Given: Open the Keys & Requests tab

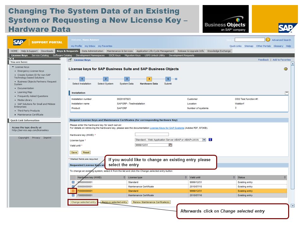Looking at the screenshot, I should (68, 51).
